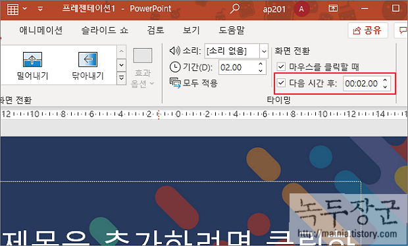Toggle the 다음 시간 후 checkbox
Image resolution: width=408 pixels, height=246 pixels.
click(281, 84)
